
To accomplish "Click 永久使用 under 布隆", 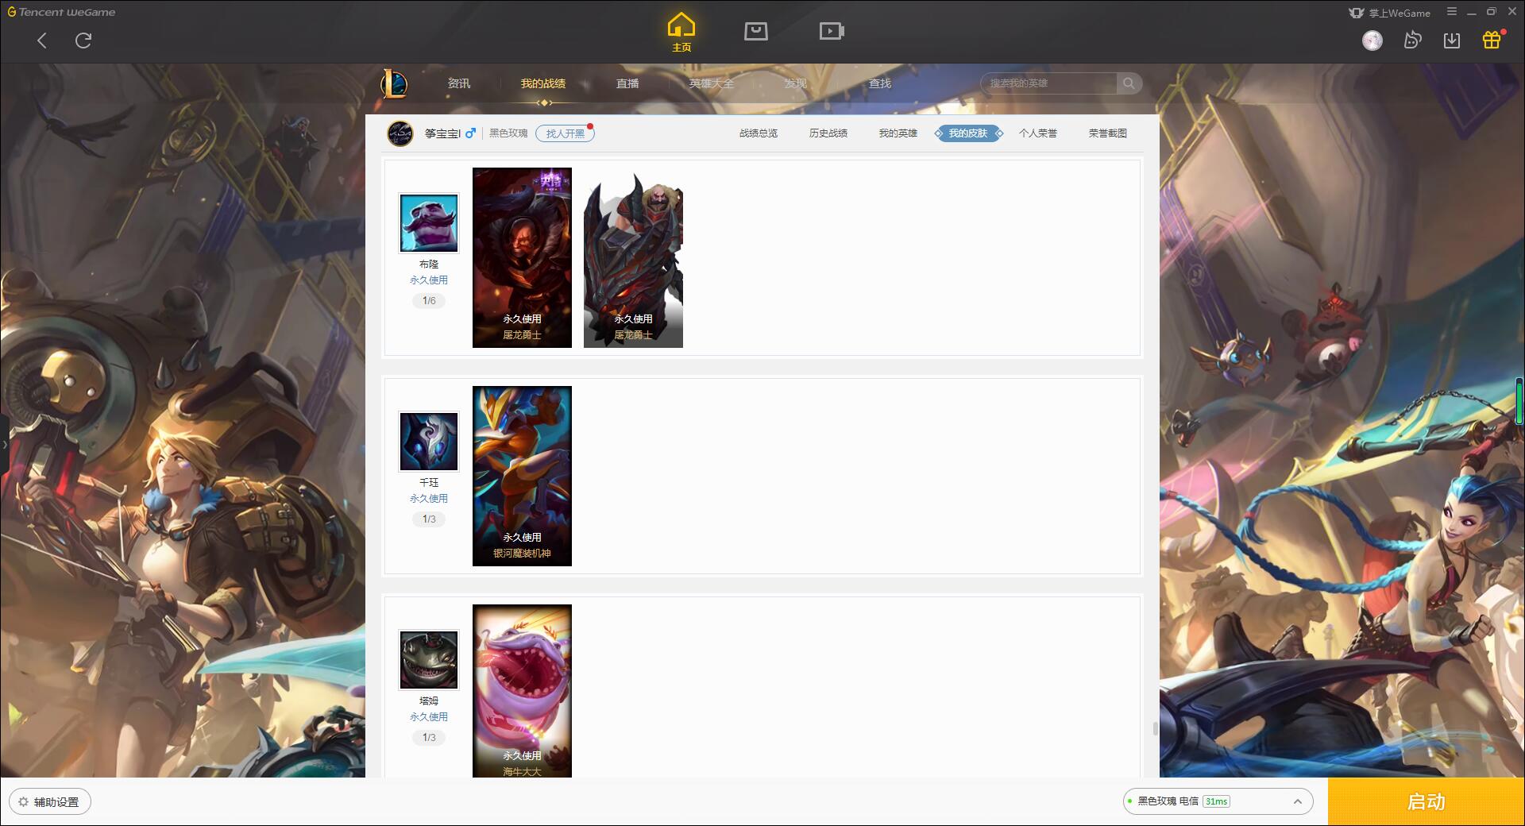I will (x=429, y=280).
